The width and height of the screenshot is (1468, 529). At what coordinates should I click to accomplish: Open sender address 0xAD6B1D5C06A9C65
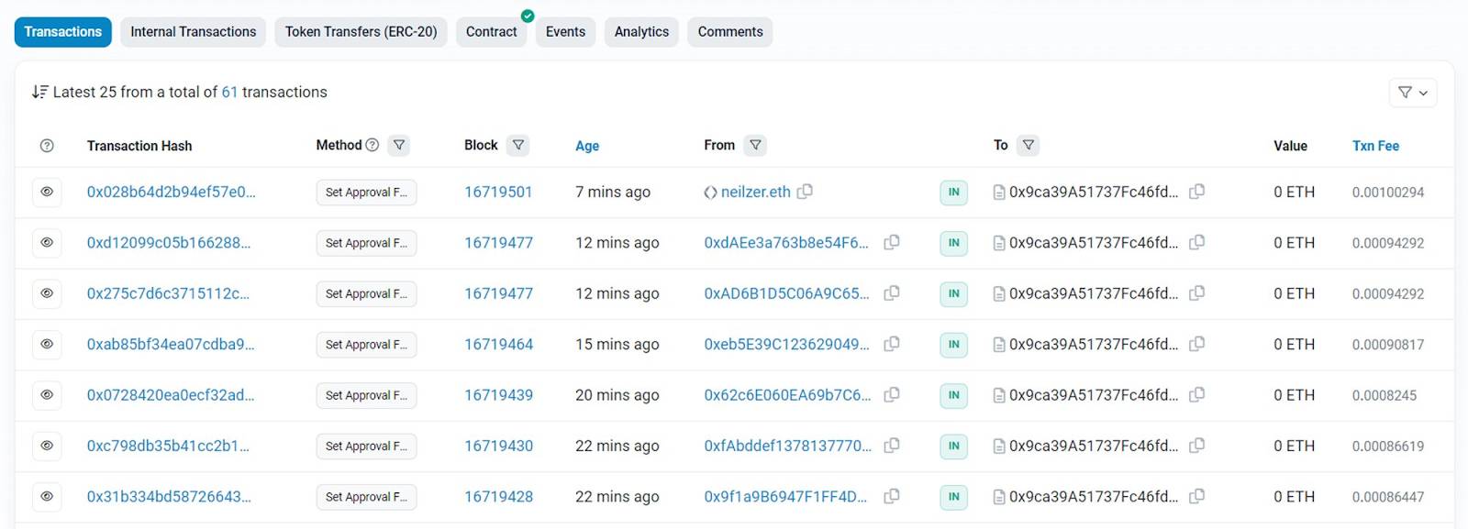[x=786, y=294]
